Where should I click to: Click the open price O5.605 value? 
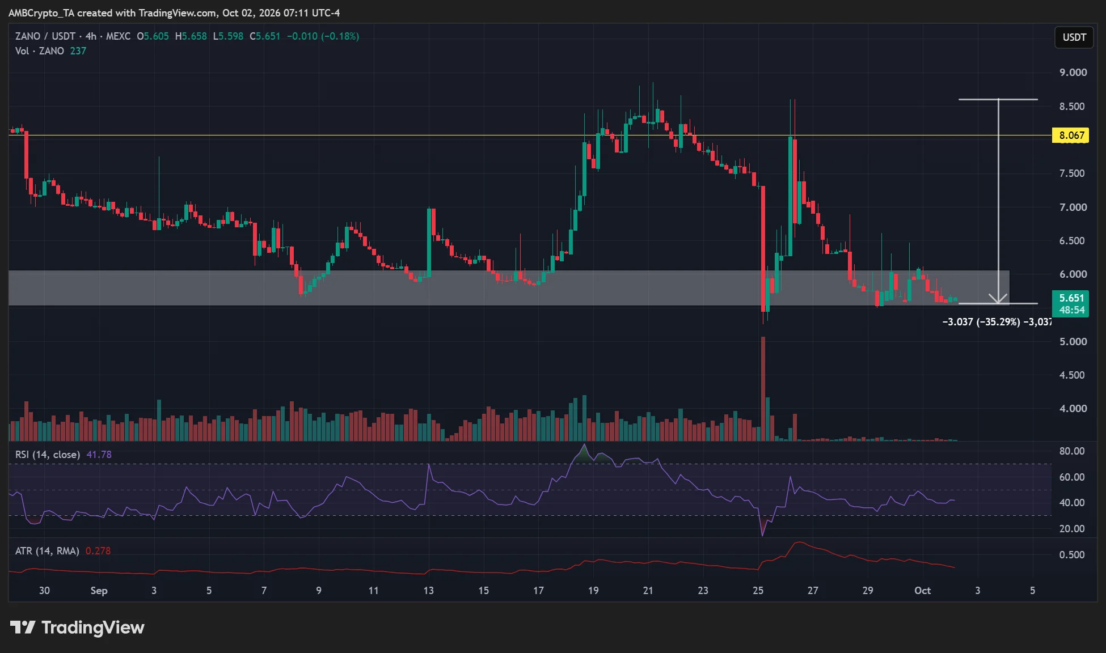pyautogui.click(x=153, y=36)
